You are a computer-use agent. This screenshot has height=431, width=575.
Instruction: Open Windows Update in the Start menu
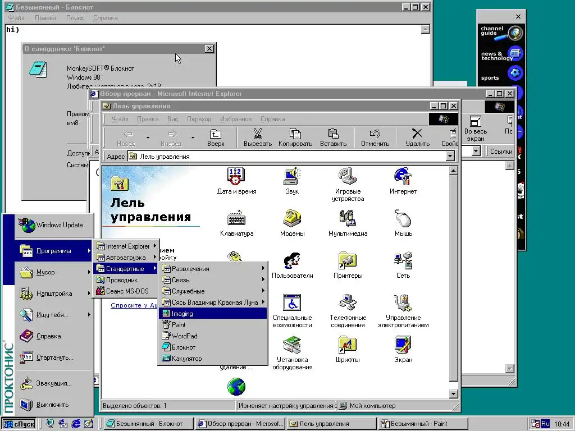(x=53, y=225)
